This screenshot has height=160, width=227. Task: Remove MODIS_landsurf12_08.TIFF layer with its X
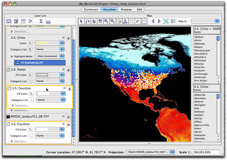[64, 116]
